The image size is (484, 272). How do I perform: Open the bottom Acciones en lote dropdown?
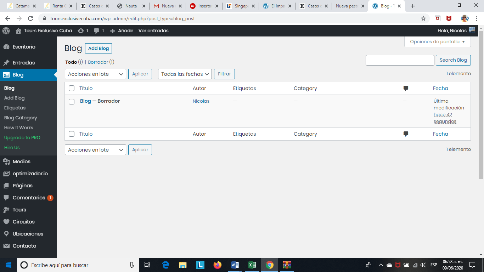(96, 150)
